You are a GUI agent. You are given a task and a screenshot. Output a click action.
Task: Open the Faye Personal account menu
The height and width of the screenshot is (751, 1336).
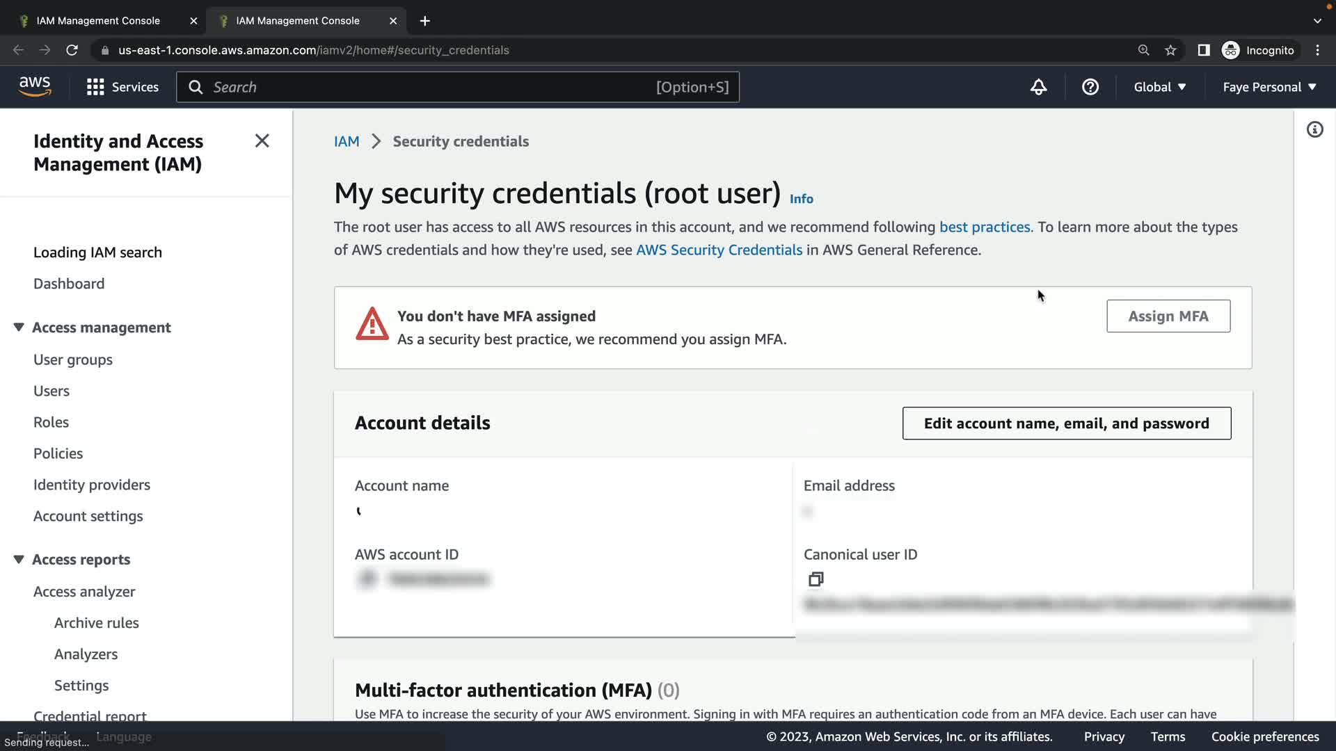[1269, 87]
